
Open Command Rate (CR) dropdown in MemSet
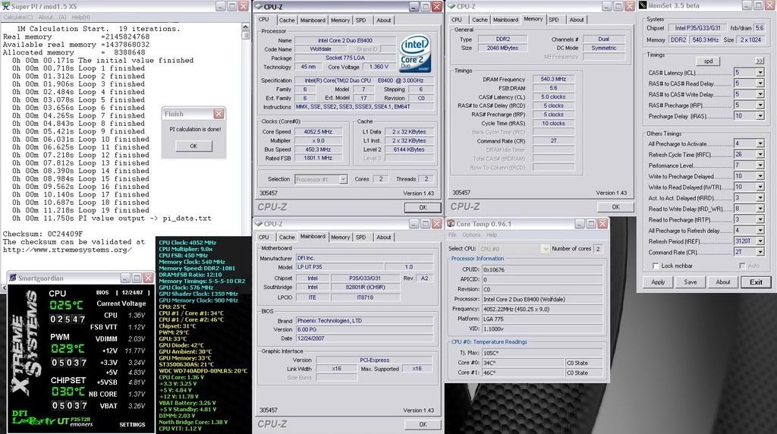[x=760, y=252]
